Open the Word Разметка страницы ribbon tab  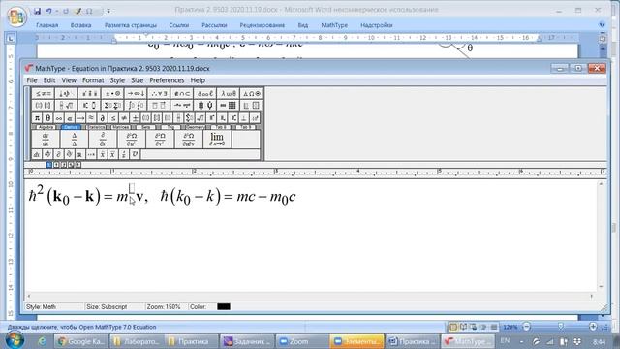tap(131, 25)
